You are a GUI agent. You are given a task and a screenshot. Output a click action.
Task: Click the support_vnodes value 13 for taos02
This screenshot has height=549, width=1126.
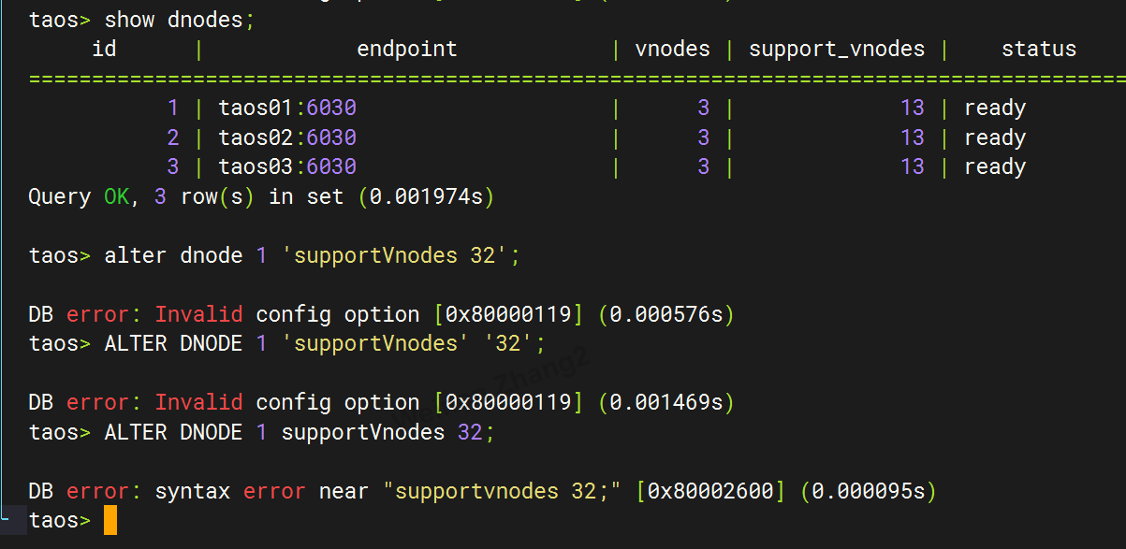coord(913,137)
